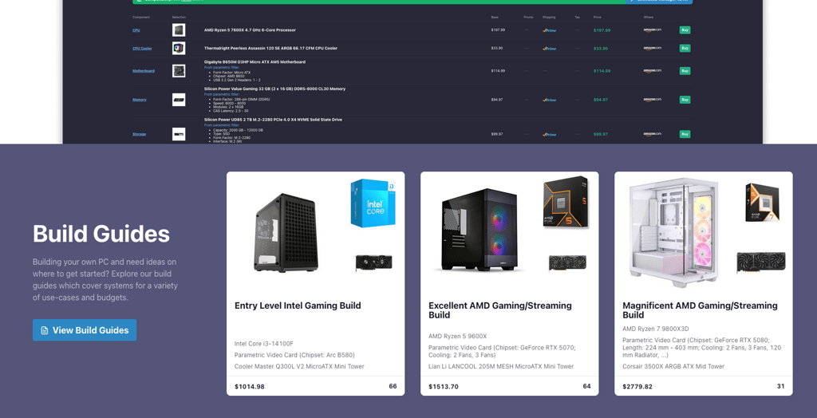Click Buy button for the Silicon Power memory

(685, 100)
